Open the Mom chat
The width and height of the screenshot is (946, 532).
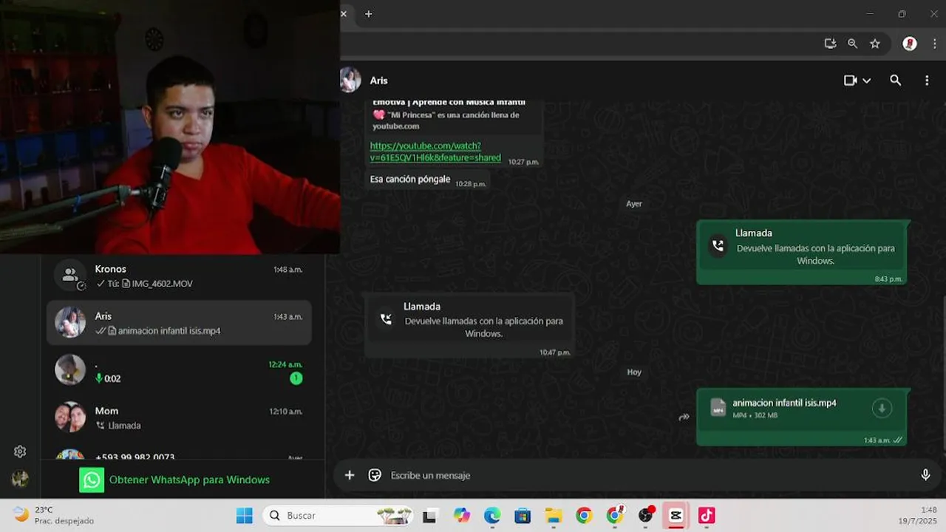click(179, 417)
